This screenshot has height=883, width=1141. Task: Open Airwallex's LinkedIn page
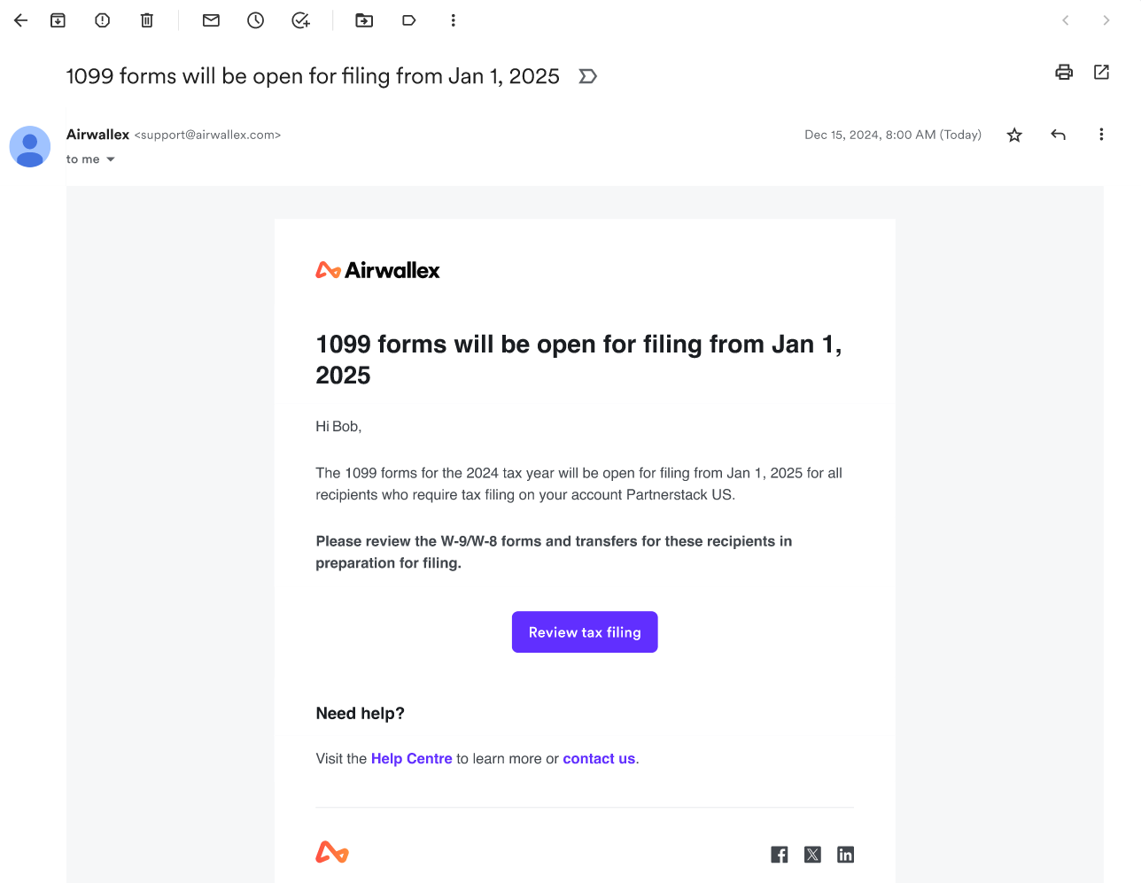(845, 854)
